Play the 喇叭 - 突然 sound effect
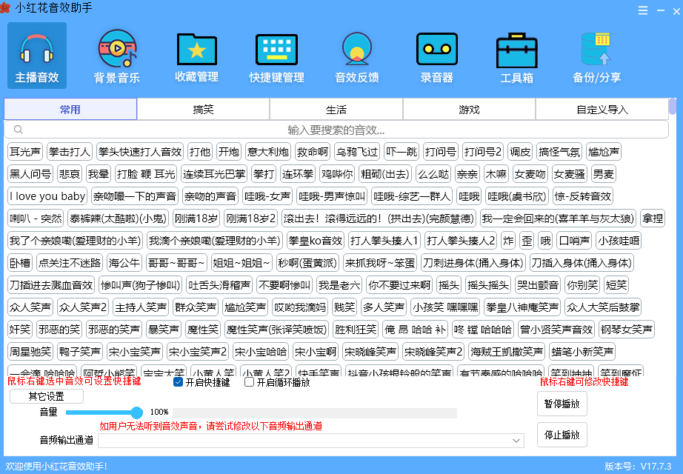The height and width of the screenshot is (474, 683). click(36, 218)
